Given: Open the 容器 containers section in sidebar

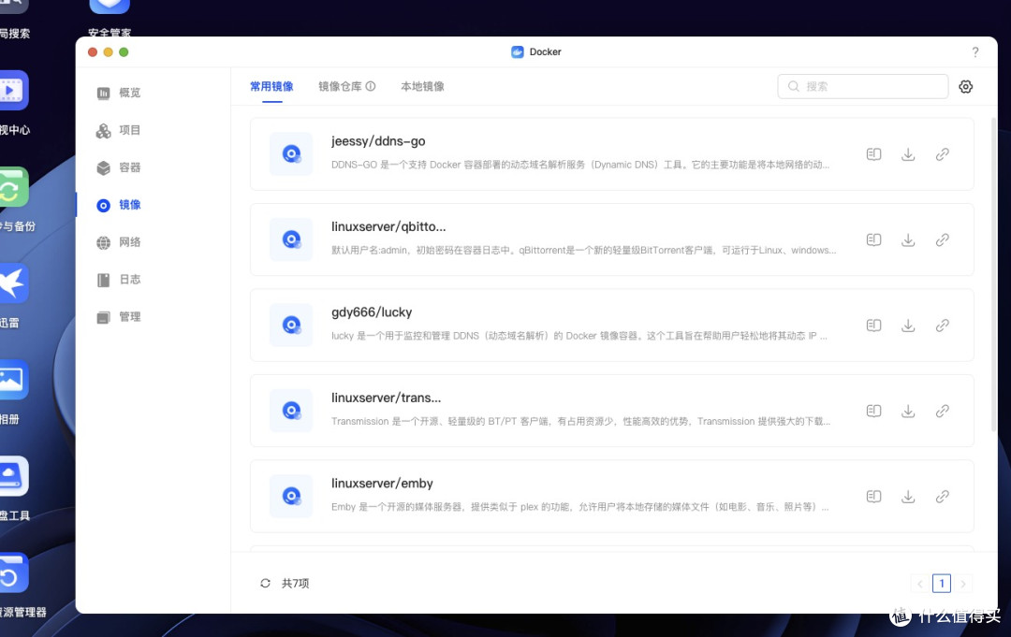Looking at the screenshot, I should click(119, 167).
